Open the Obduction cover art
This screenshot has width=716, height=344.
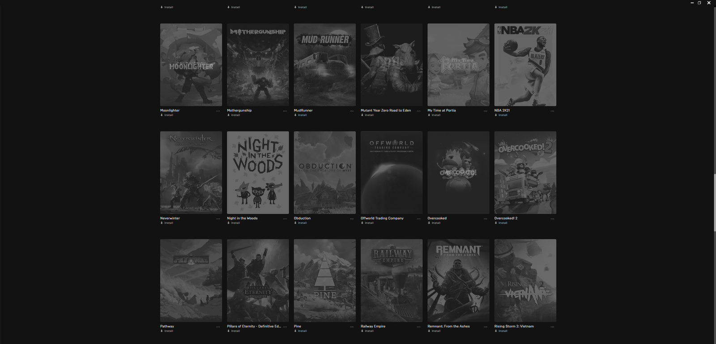coord(325,173)
